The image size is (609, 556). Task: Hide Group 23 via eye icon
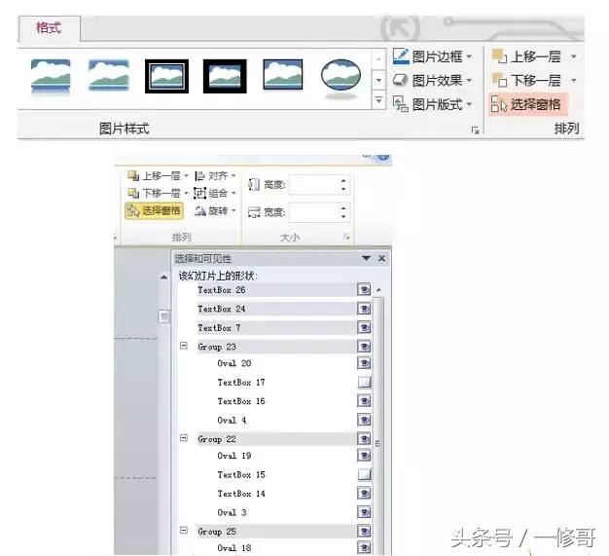(364, 346)
